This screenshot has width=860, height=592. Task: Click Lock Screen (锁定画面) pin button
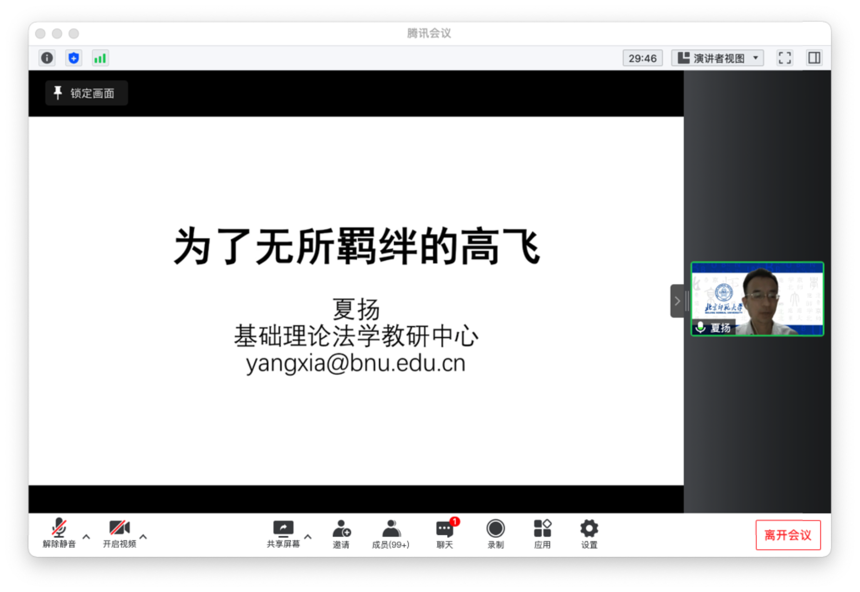pyautogui.click(x=86, y=93)
